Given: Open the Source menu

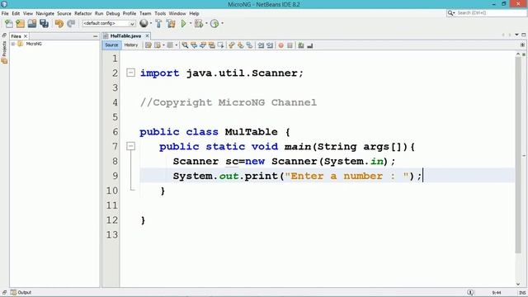Looking at the screenshot, I should coord(64,13).
